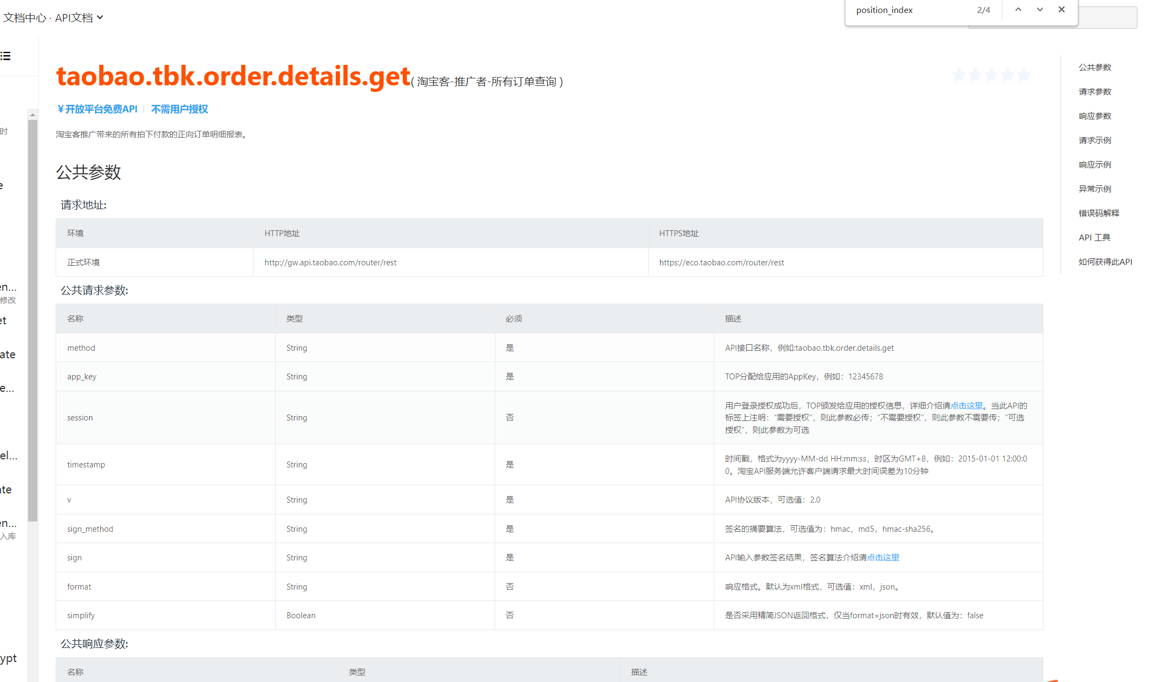Jump to 请求参数 section in the outline
This screenshot has width=1151, height=682.
[x=1095, y=91]
